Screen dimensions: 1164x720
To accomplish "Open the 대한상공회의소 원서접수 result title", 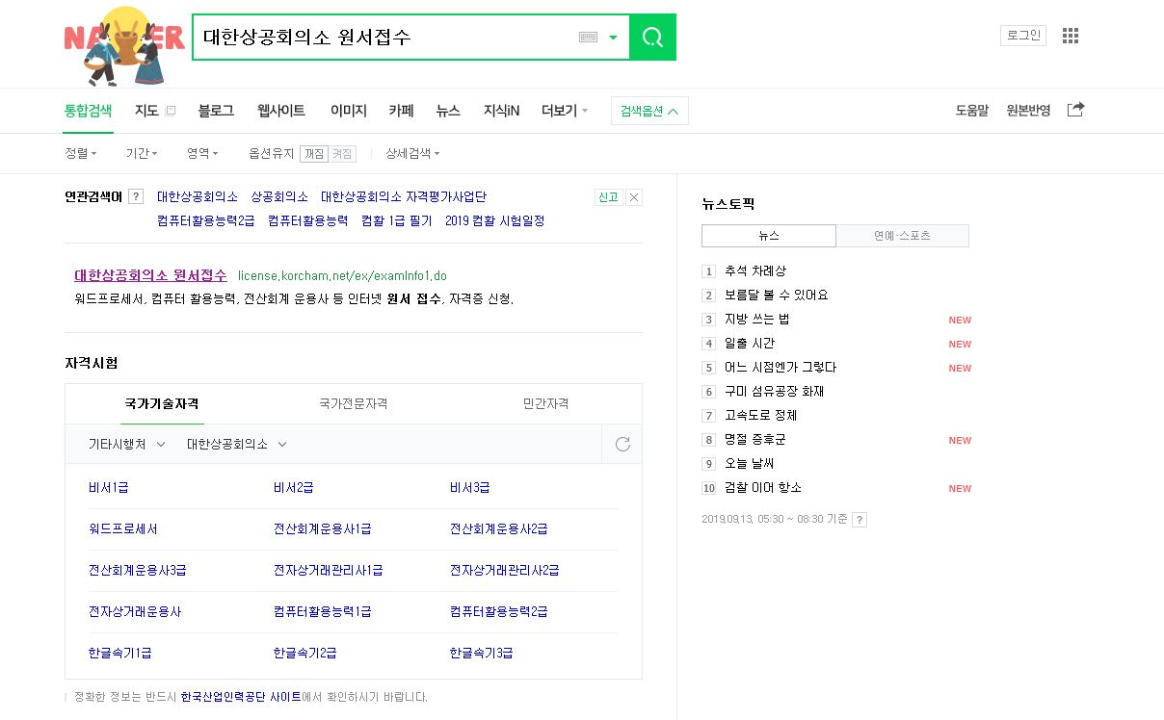I will click(151, 275).
